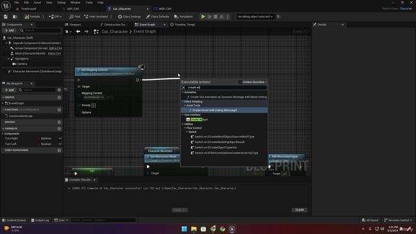Select the Camera component

tap(21, 64)
